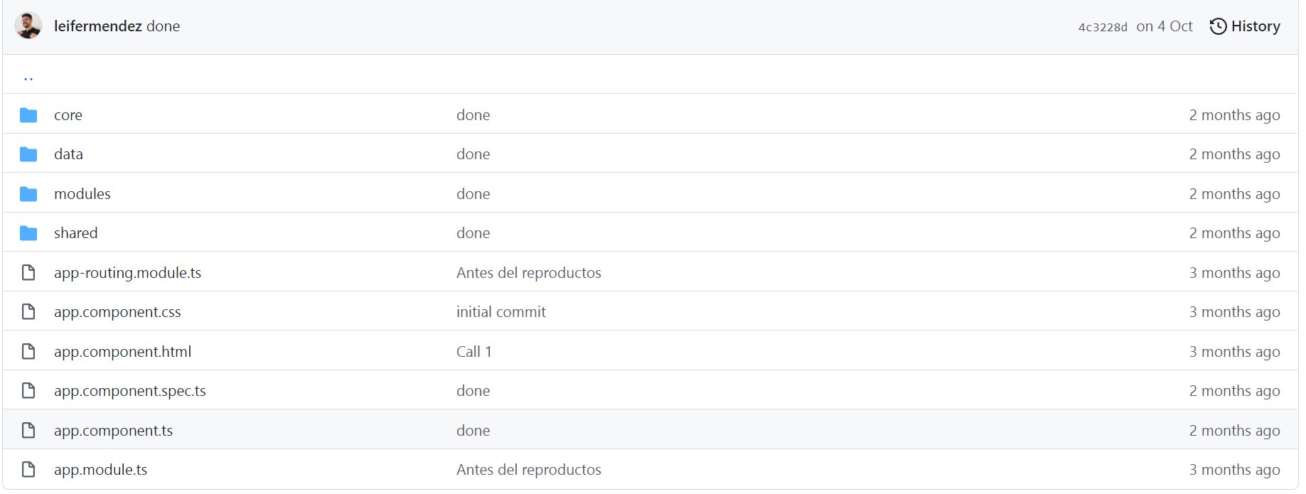Open app.component.html file
Viewport: 1306px width, 494px height.
[x=122, y=351]
